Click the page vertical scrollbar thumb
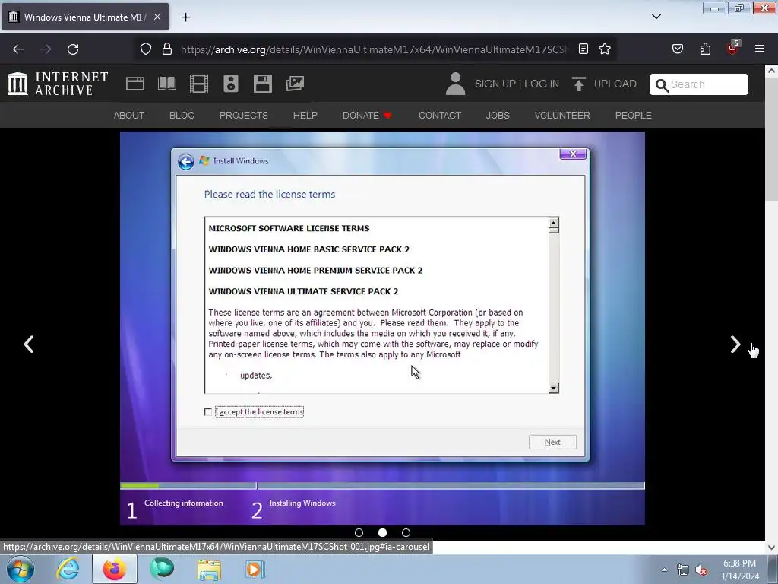 [x=772, y=139]
